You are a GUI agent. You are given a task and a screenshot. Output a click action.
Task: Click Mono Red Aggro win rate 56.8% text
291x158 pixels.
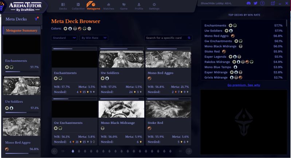click(x=155, y=87)
